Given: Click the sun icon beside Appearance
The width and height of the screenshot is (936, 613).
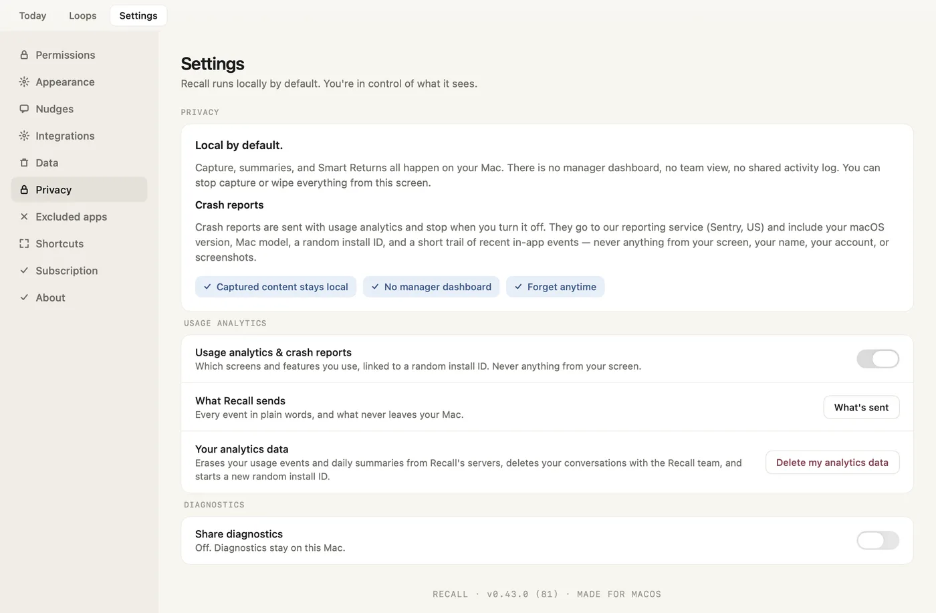Looking at the screenshot, I should [24, 82].
